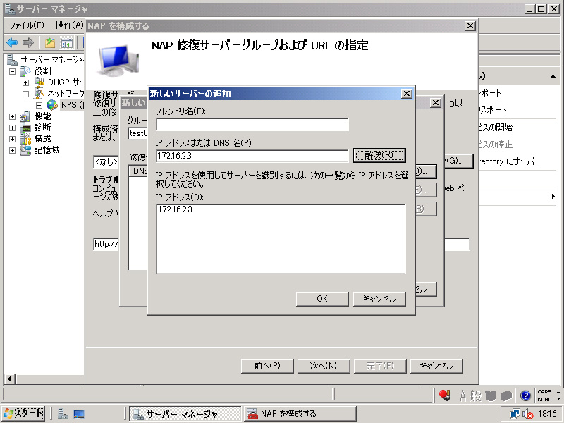The image size is (564, 423).
Task: Click the network connection tray icon
Action: pyautogui.click(x=515, y=414)
